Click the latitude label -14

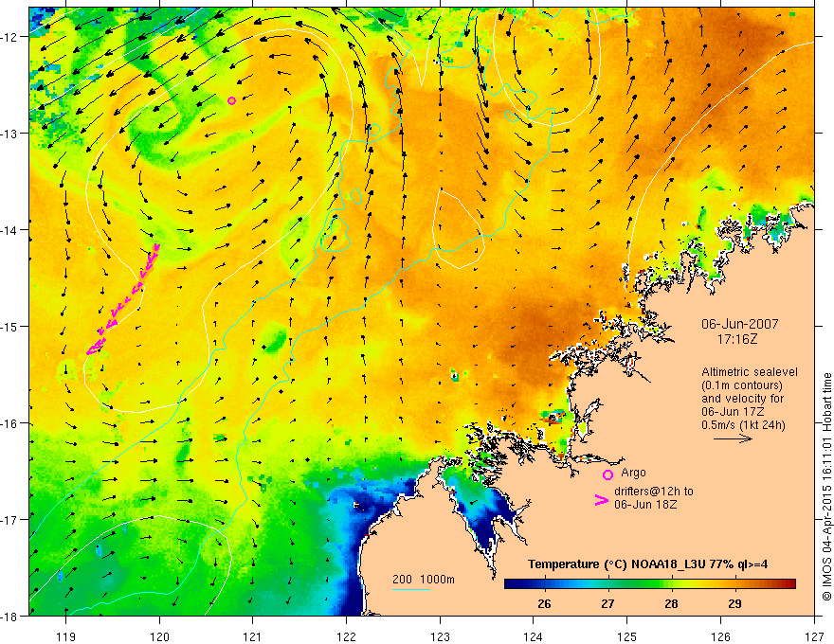(9, 230)
